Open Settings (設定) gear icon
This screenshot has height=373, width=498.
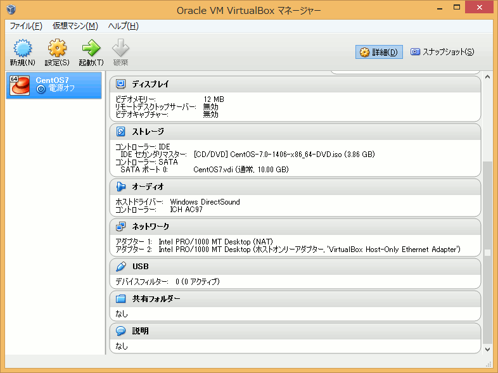(x=57, y=49)
